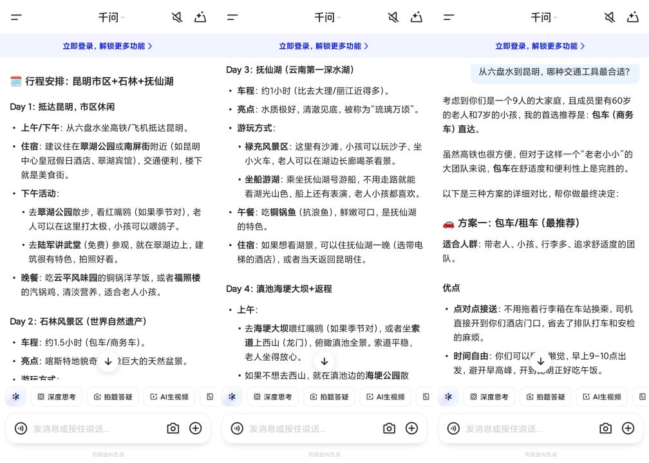This screenshot has width=649, height=463.
Task: Tap heading Day 2: 石林风景区
Action: click(78, 322)
